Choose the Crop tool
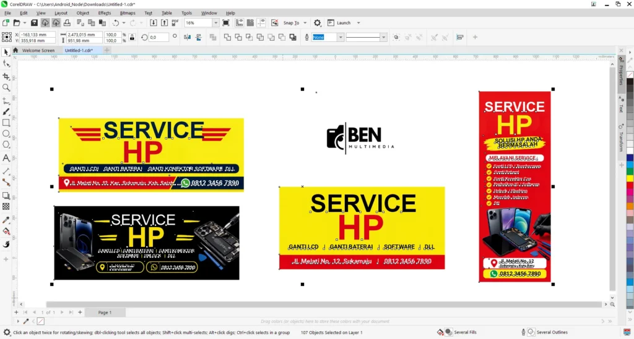The width and height of the screenshot is (634, 339). click(x=6, y=76)
